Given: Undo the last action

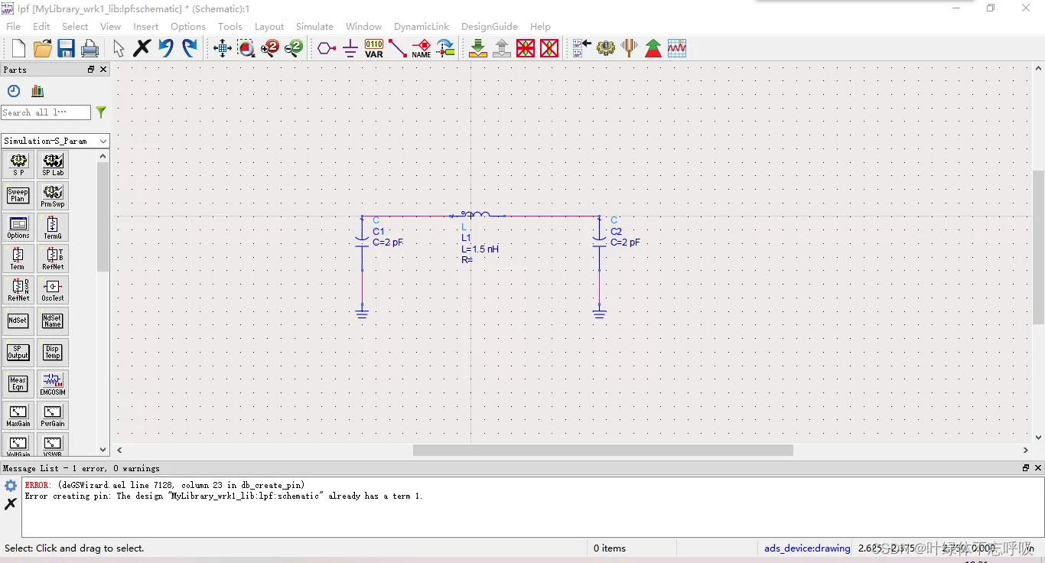Looking at the screenshot, I should pos(166,48).
